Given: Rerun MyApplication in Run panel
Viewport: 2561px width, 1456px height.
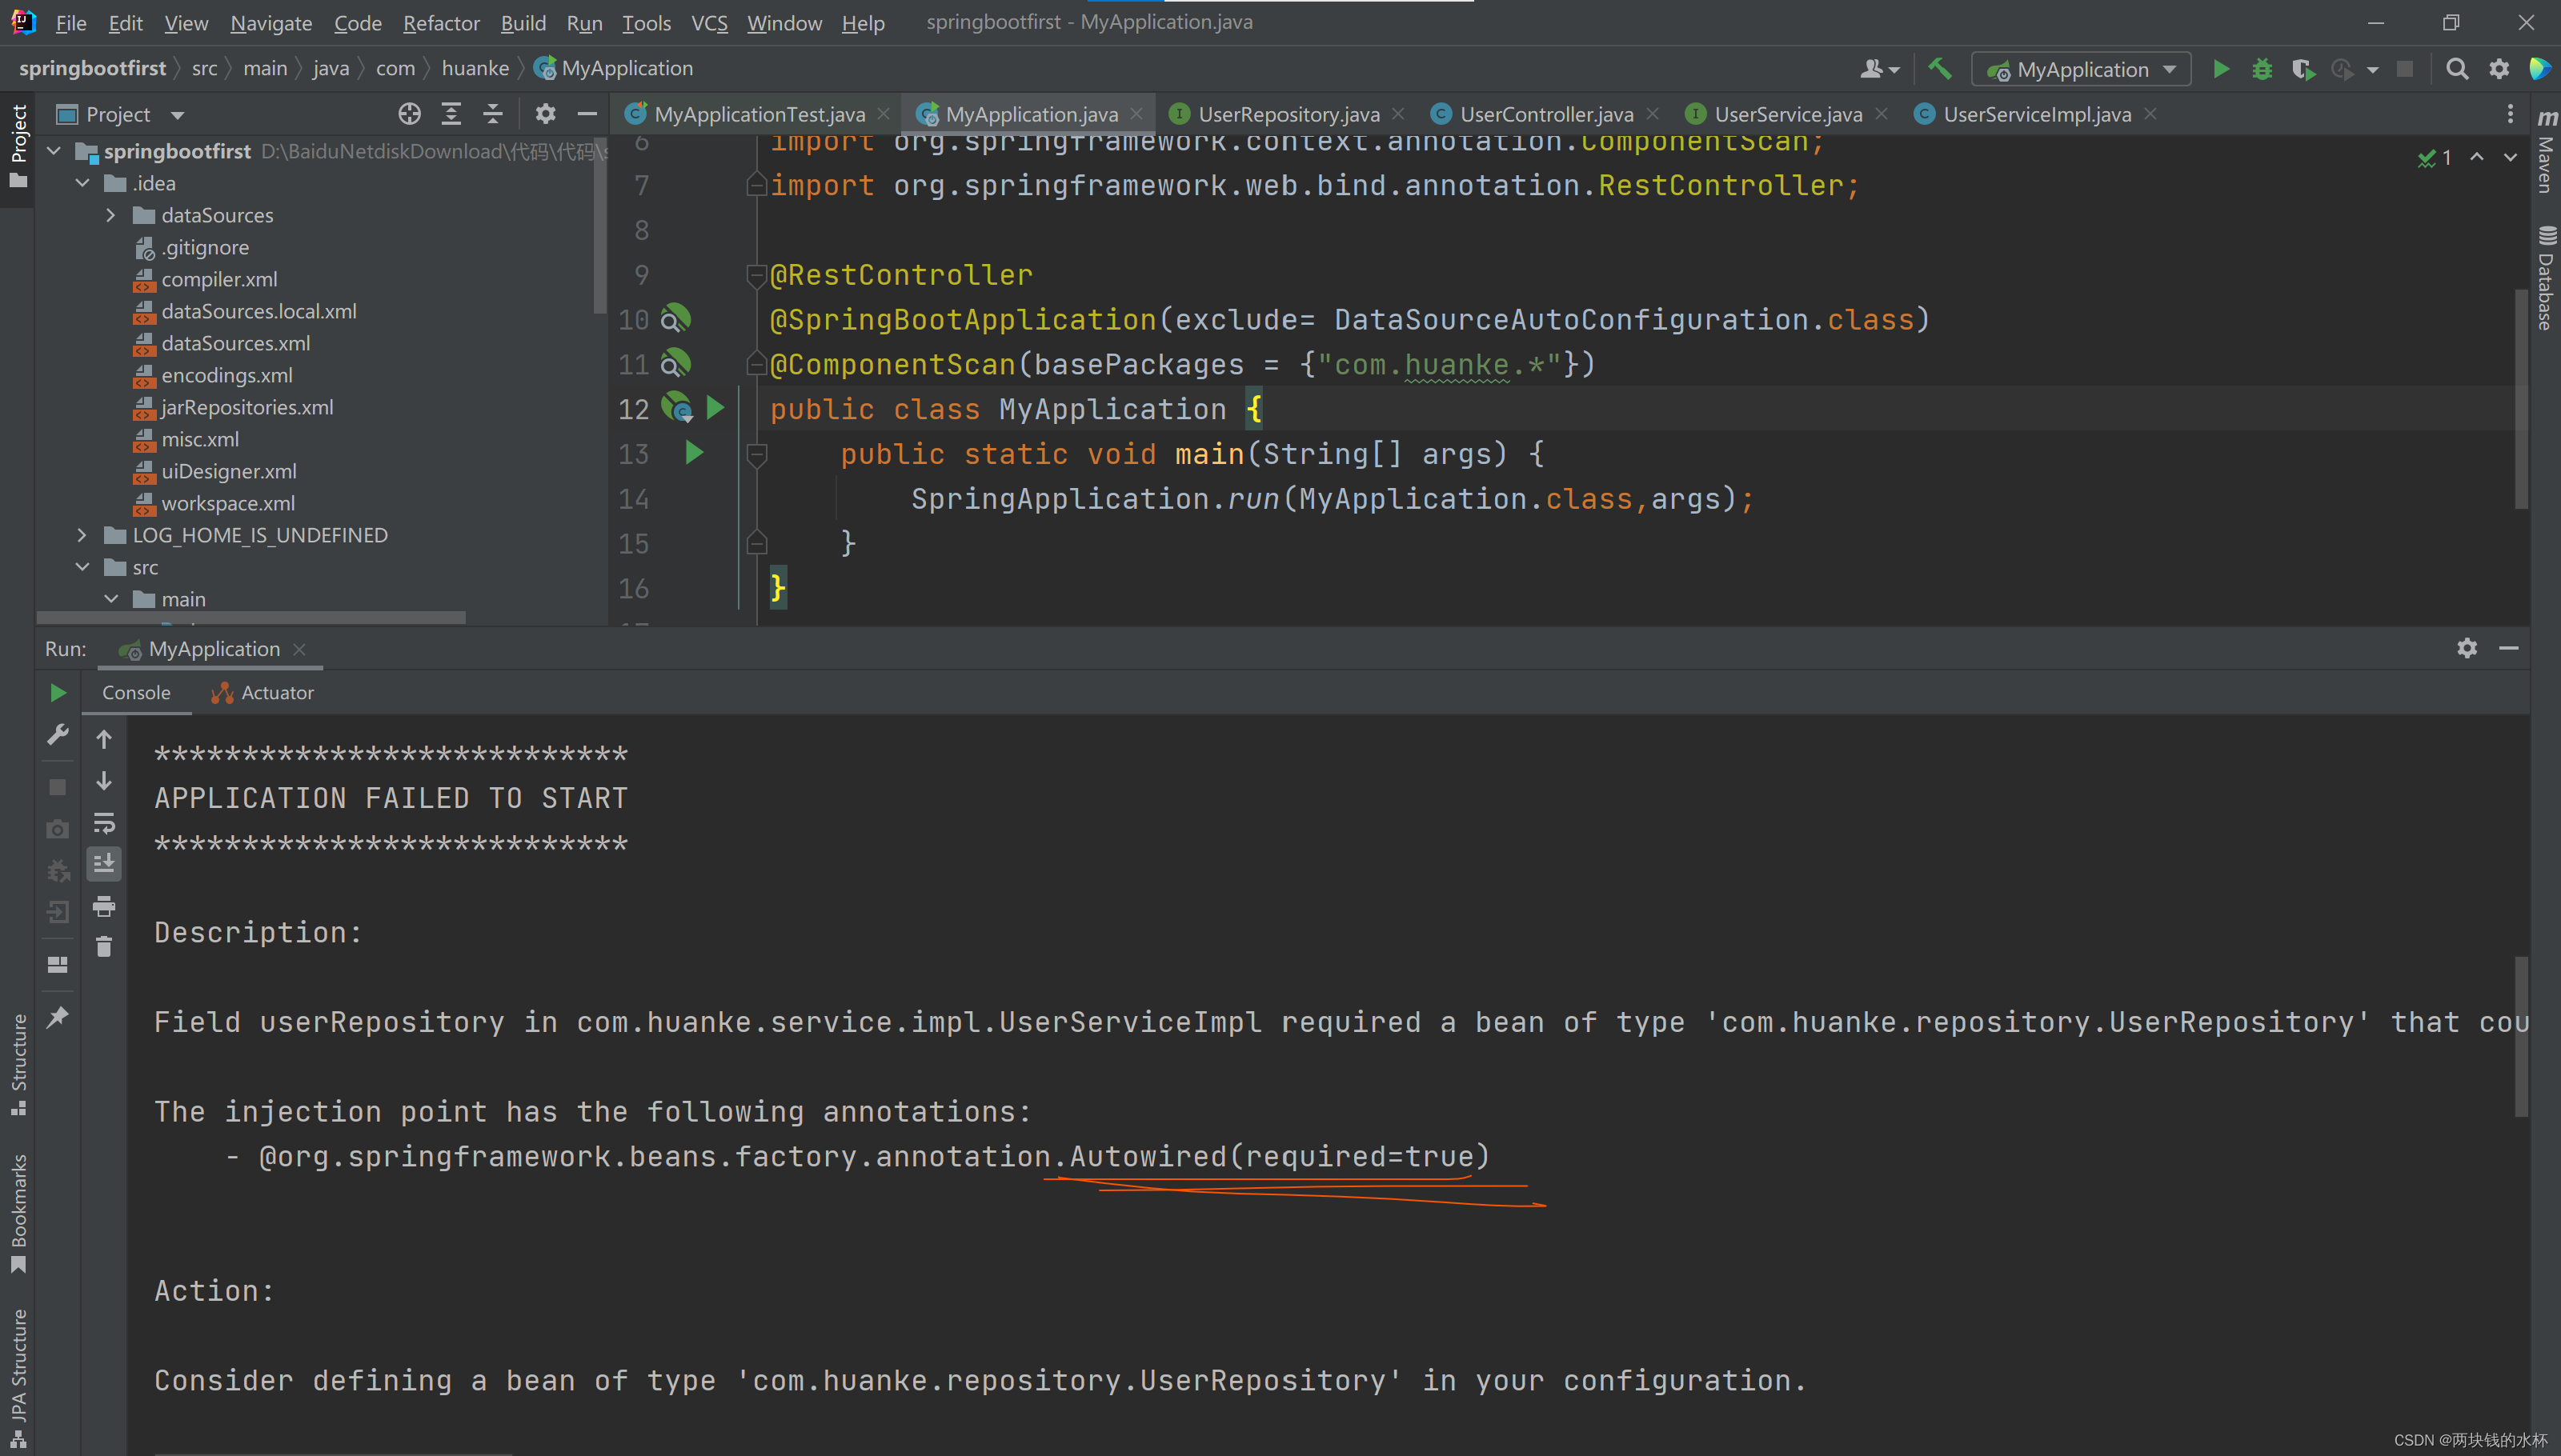Looking at the screenshot, I should click(x=58, y=692).
